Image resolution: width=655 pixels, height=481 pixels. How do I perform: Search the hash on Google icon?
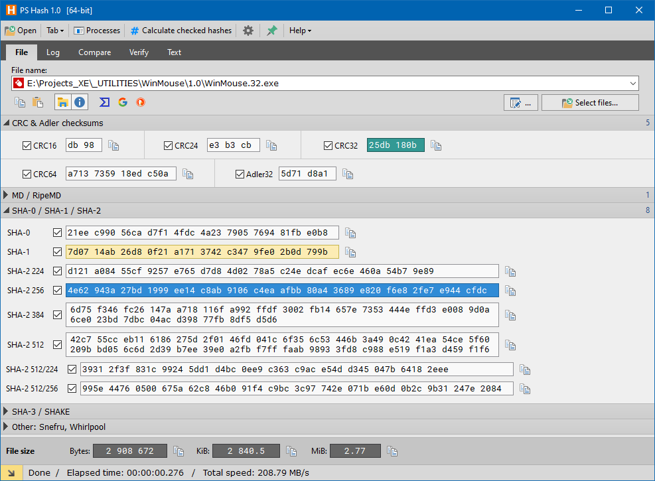click(x=123, y=102)
